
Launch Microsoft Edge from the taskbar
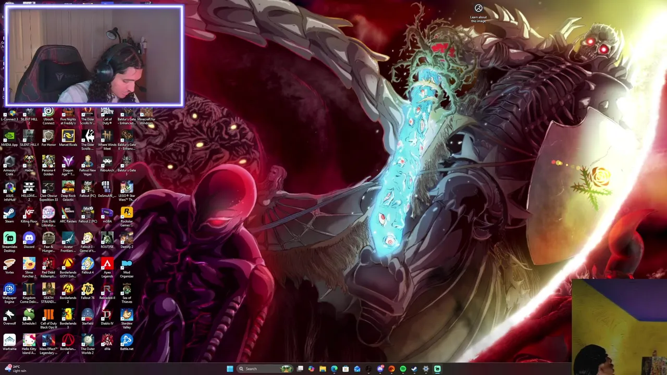click(334, 369)
